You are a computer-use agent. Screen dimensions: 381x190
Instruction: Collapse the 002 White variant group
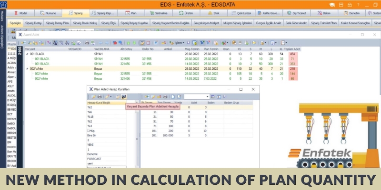point(27,69)
